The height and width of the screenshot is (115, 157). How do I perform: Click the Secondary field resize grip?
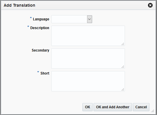click(x=123, y=67)
